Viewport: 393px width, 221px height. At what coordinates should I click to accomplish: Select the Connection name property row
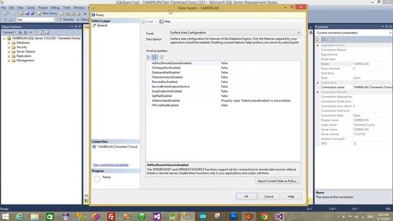354,87
